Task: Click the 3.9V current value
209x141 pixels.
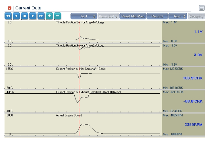Action: tap(198, 55)
